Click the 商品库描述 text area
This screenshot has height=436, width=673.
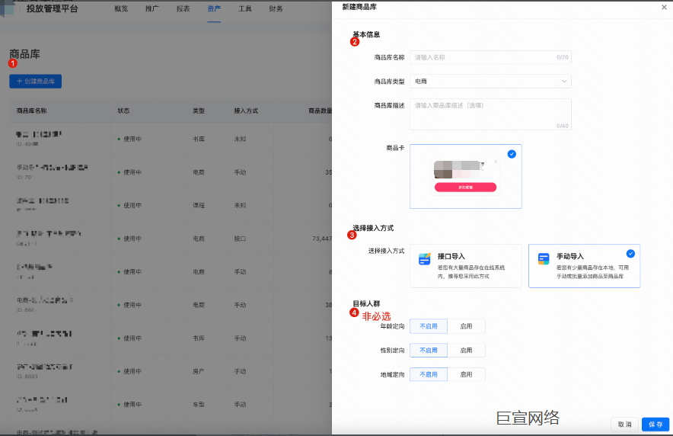[490, 114]
